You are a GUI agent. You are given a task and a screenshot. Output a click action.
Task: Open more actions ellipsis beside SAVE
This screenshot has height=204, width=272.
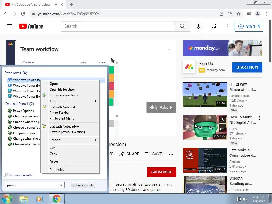171,154
